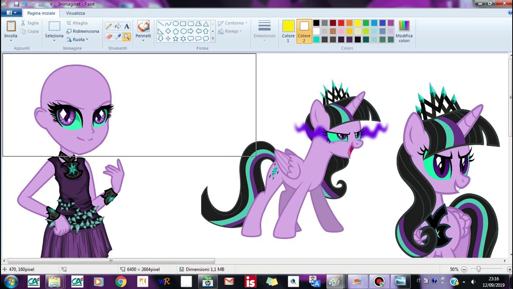Click the horizontal scrollbar thumb

pyautogui.click(x=111, y=261)
